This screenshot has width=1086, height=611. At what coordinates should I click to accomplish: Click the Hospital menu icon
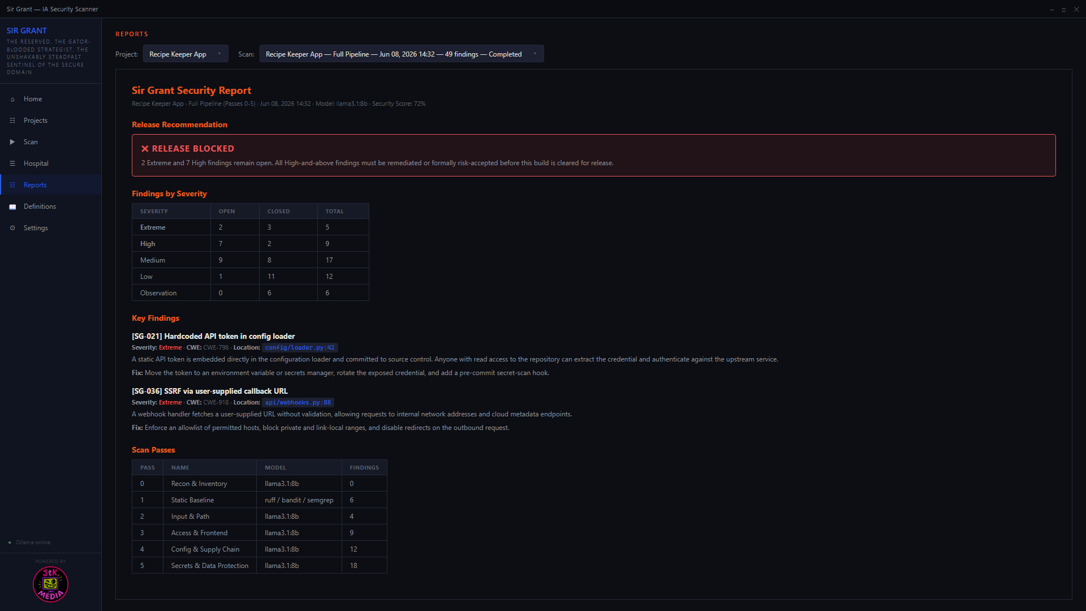pyautogui.click(x=12, y=163)
